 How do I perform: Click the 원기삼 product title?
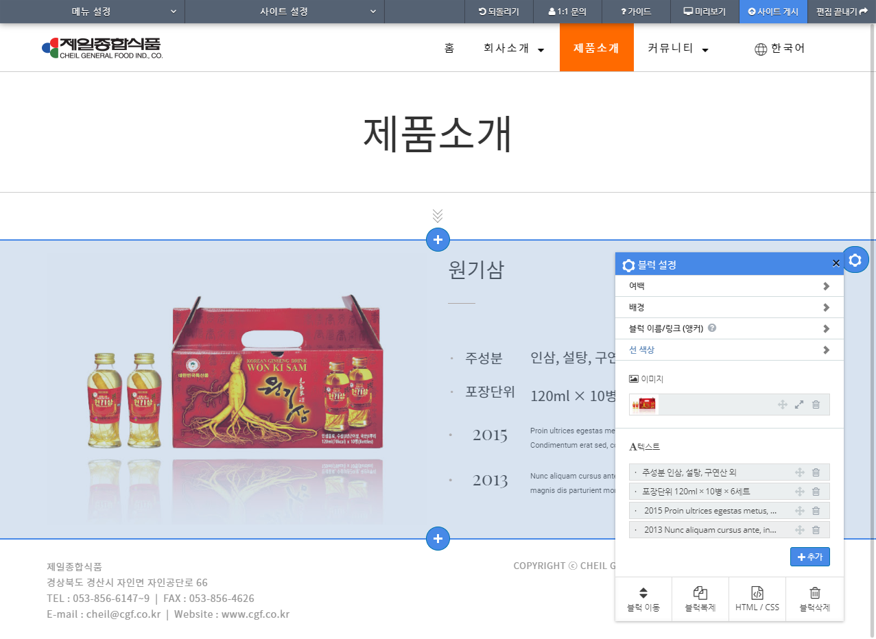point(475,270)
